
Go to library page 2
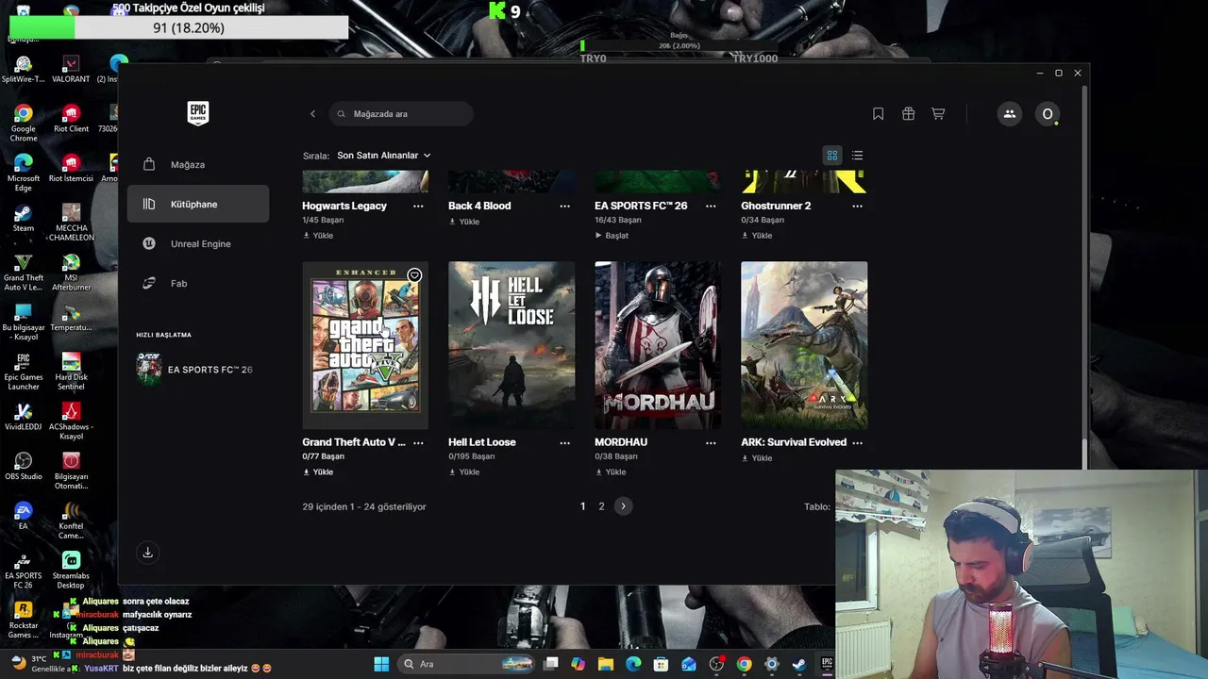(x=601, y=506)
